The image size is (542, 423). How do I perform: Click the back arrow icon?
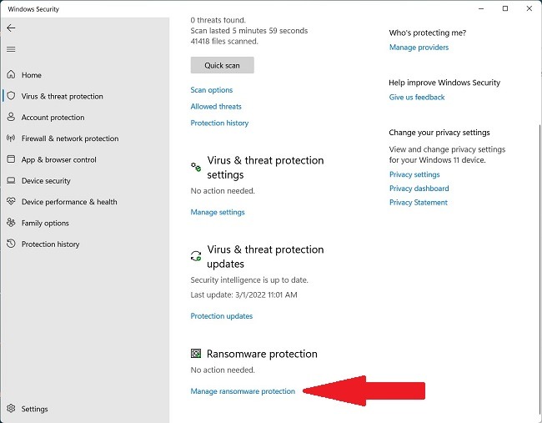[x=11, y=28]
